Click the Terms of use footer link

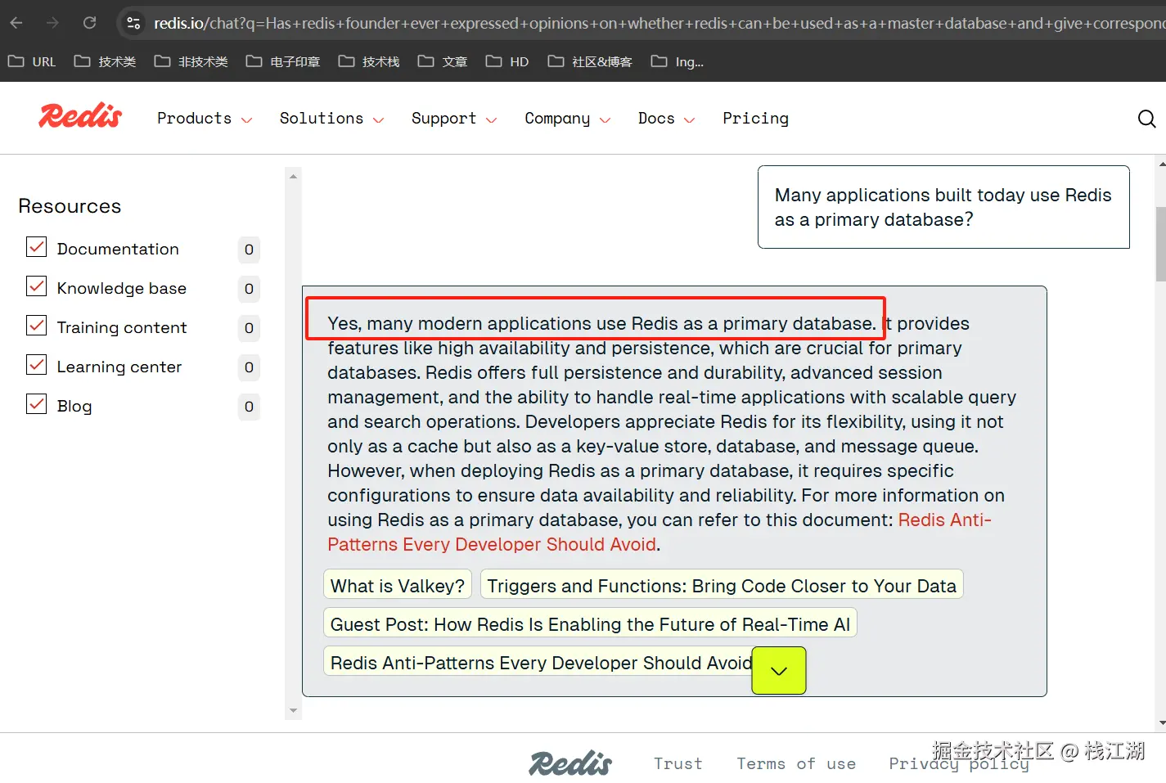(796, 763)
